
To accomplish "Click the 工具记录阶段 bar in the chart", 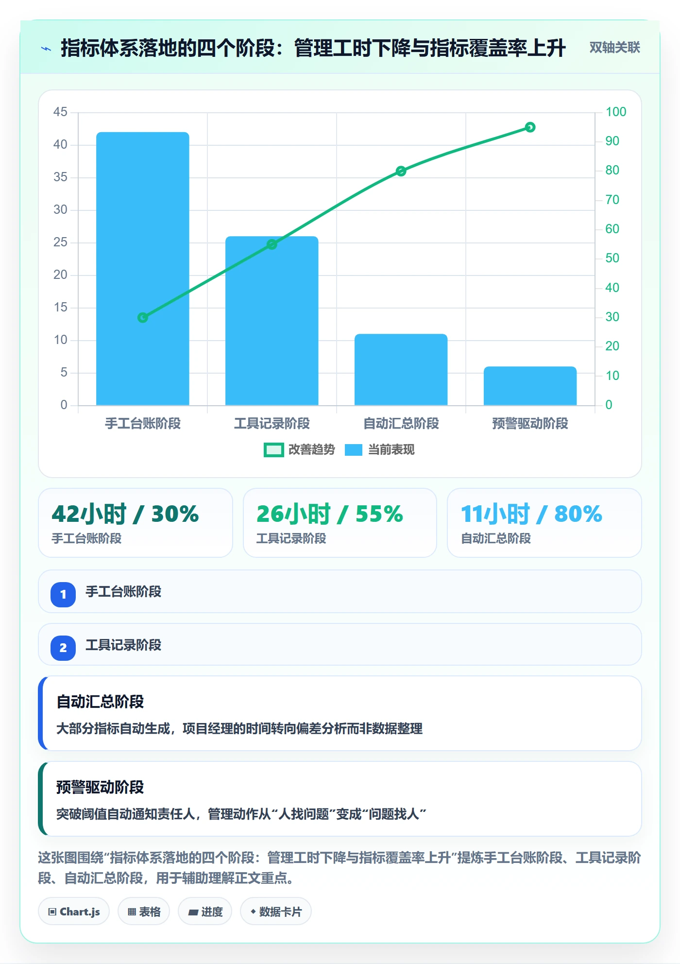I will [272, 321].
